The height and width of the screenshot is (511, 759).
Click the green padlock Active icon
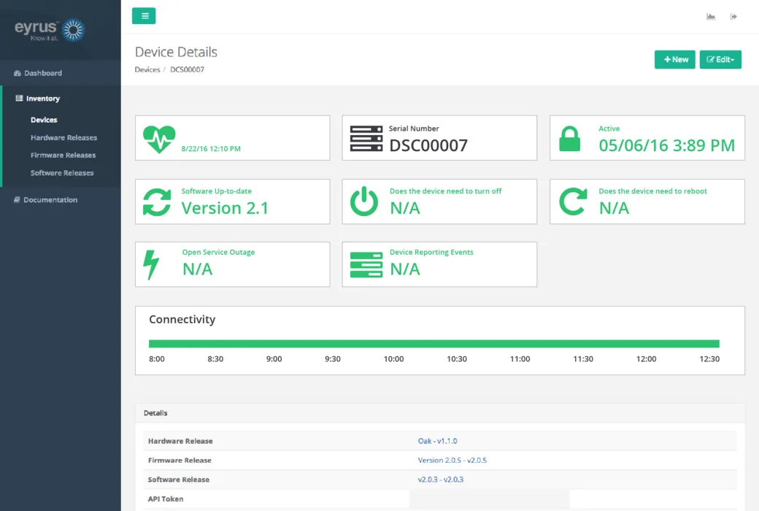(570, 139)
